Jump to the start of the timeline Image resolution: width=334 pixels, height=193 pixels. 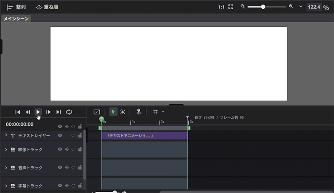[18, 112]
